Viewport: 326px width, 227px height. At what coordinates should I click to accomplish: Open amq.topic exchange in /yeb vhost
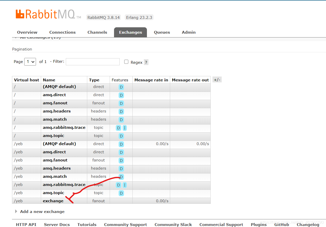coord(53,193)
